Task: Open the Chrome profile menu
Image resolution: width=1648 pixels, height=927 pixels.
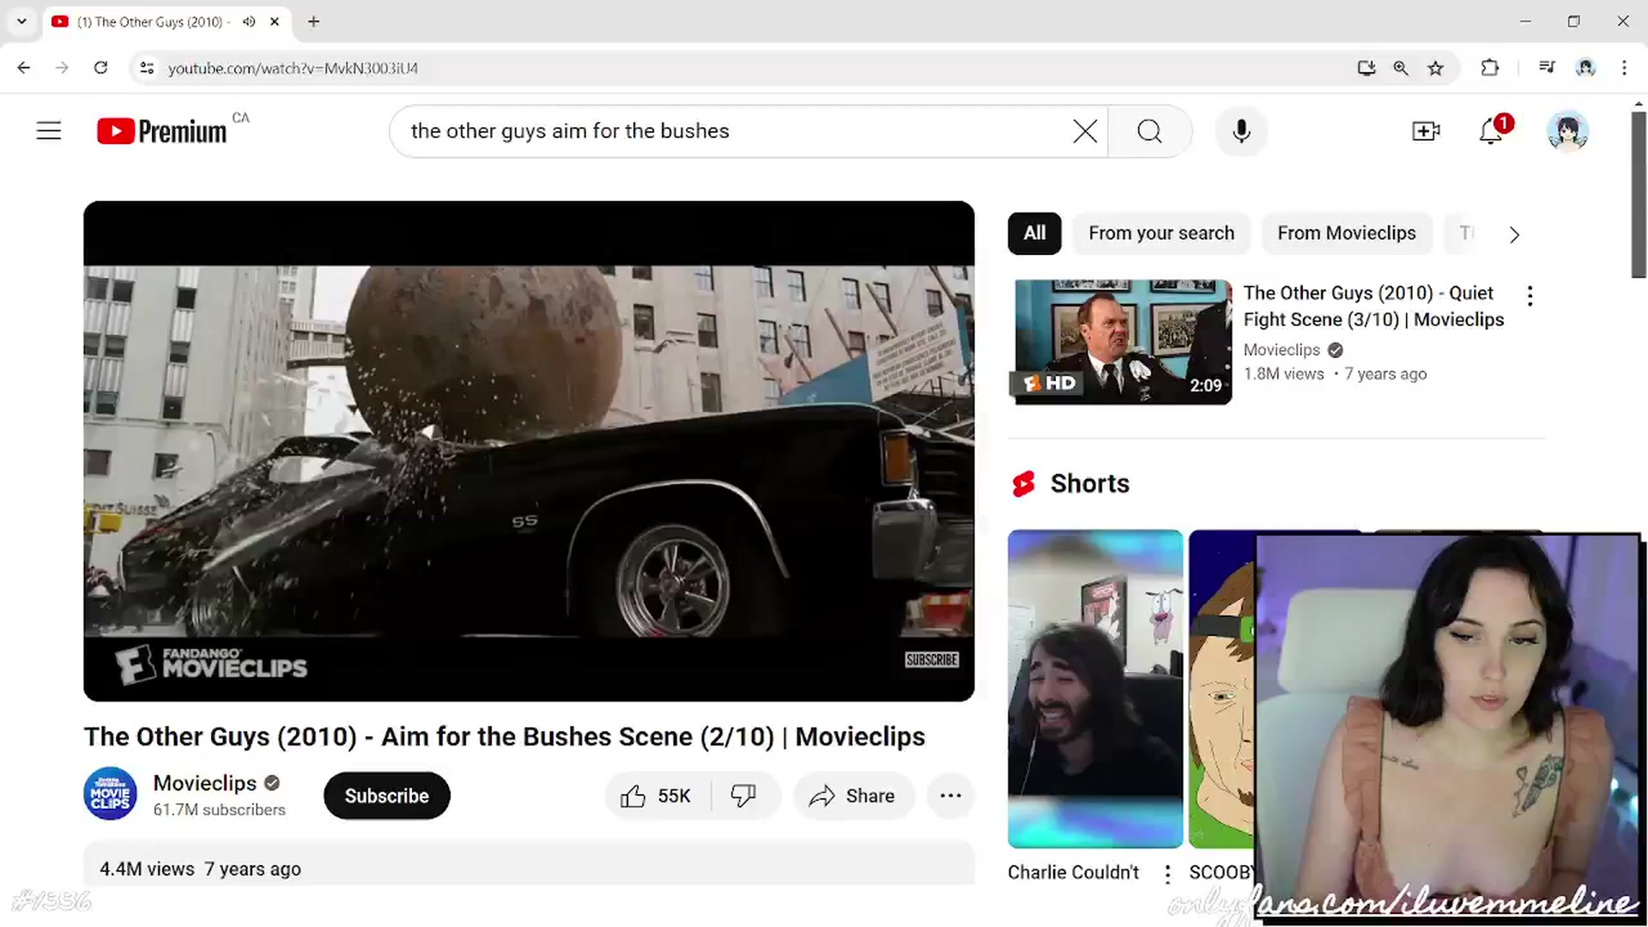Action: pyautogui.click(x=1585, y=68)
